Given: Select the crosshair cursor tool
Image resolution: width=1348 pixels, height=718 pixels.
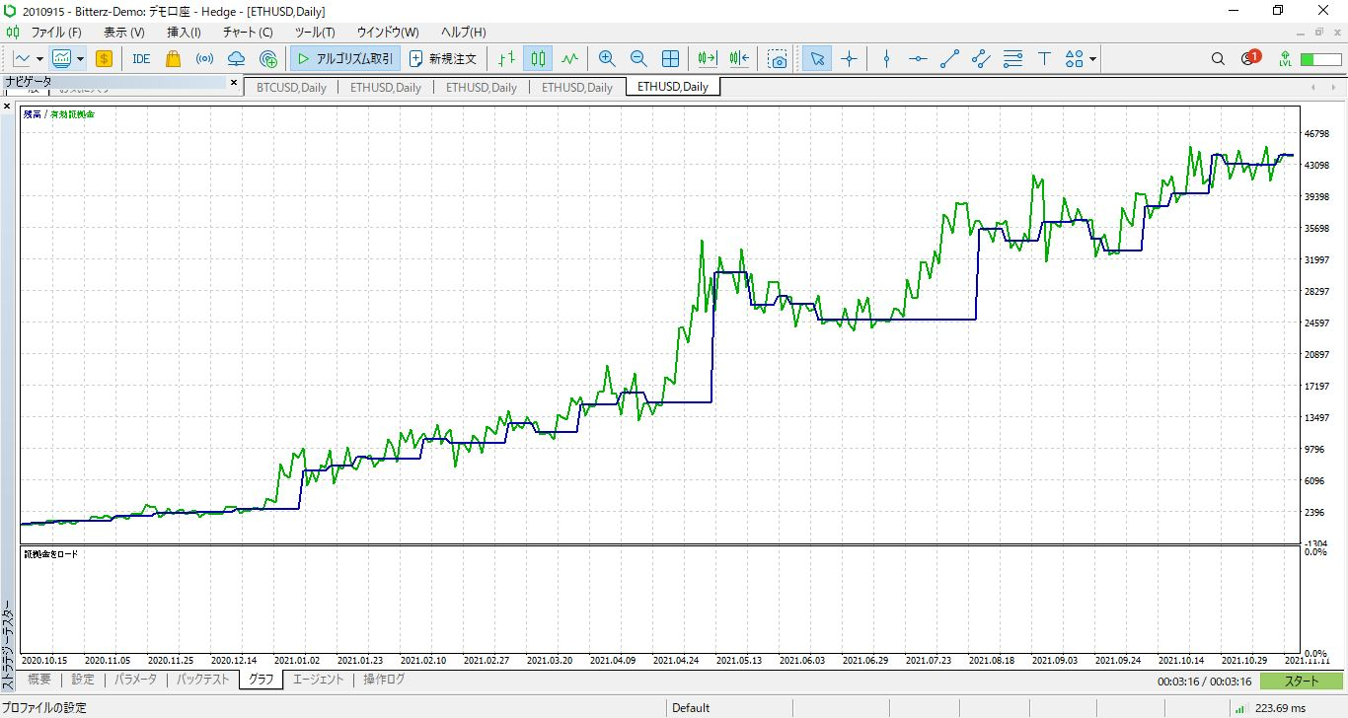Looking at the screenshot, I should coord(849,59).
